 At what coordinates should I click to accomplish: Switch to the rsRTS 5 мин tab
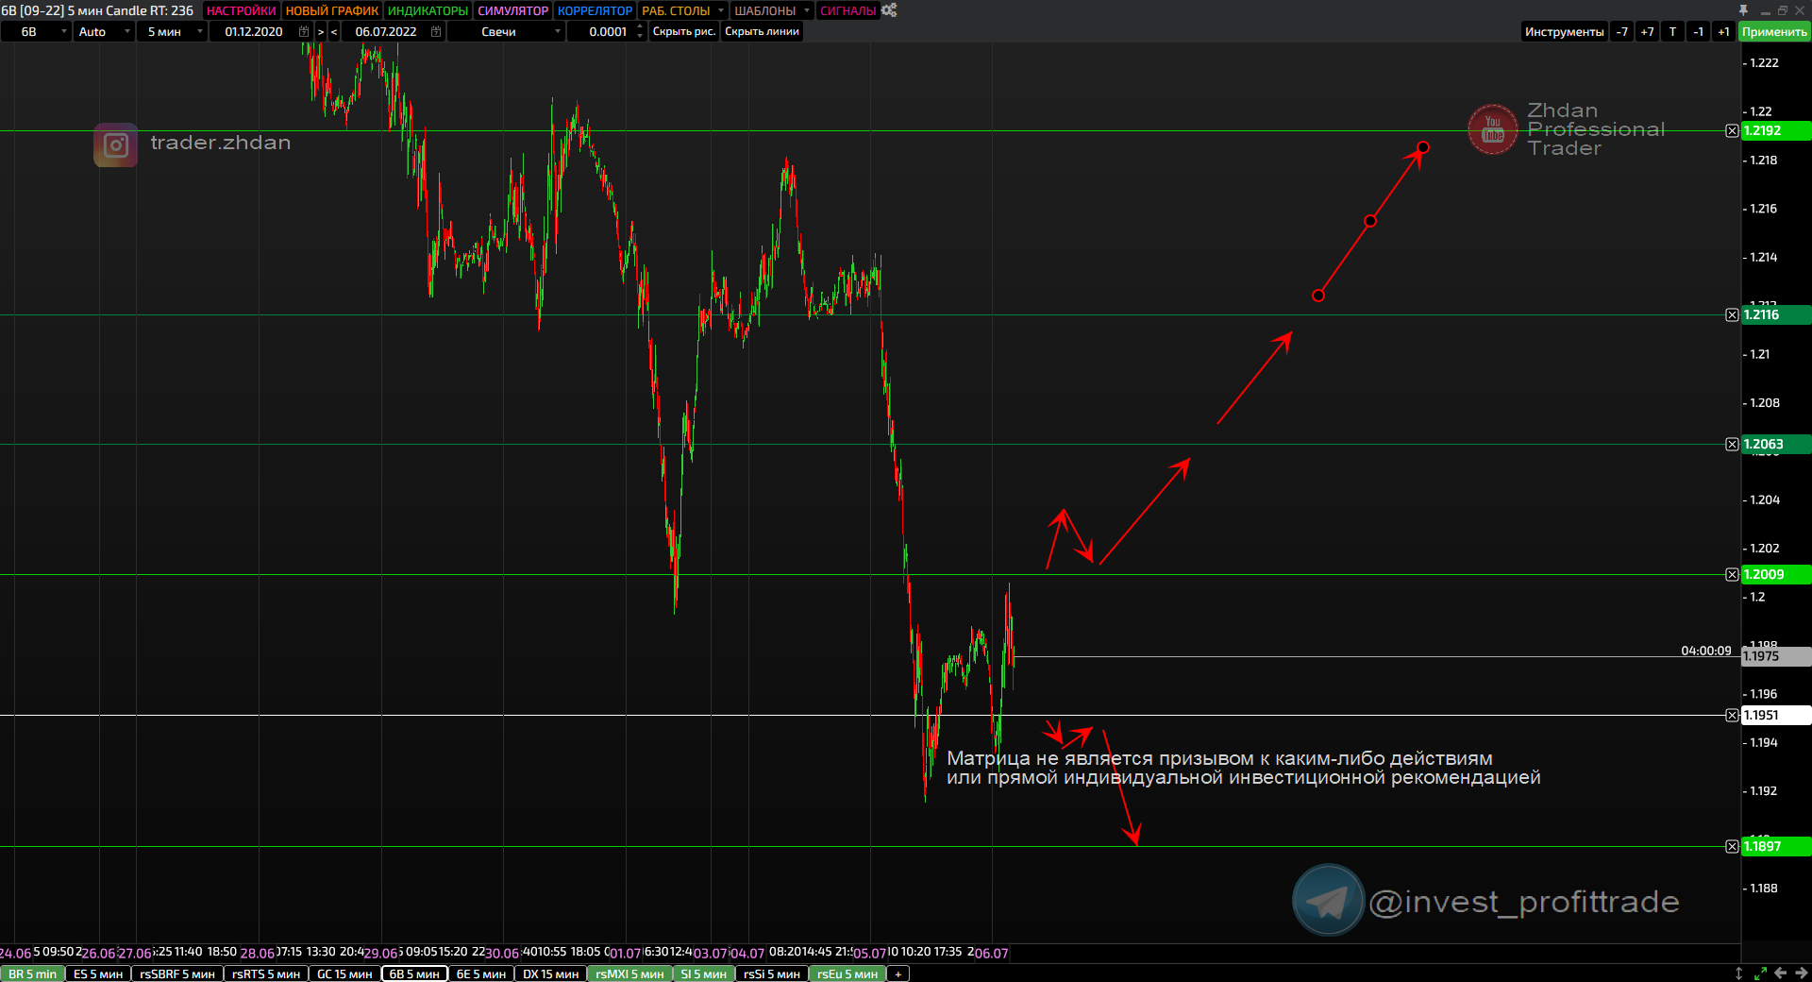tap(266, 974)
